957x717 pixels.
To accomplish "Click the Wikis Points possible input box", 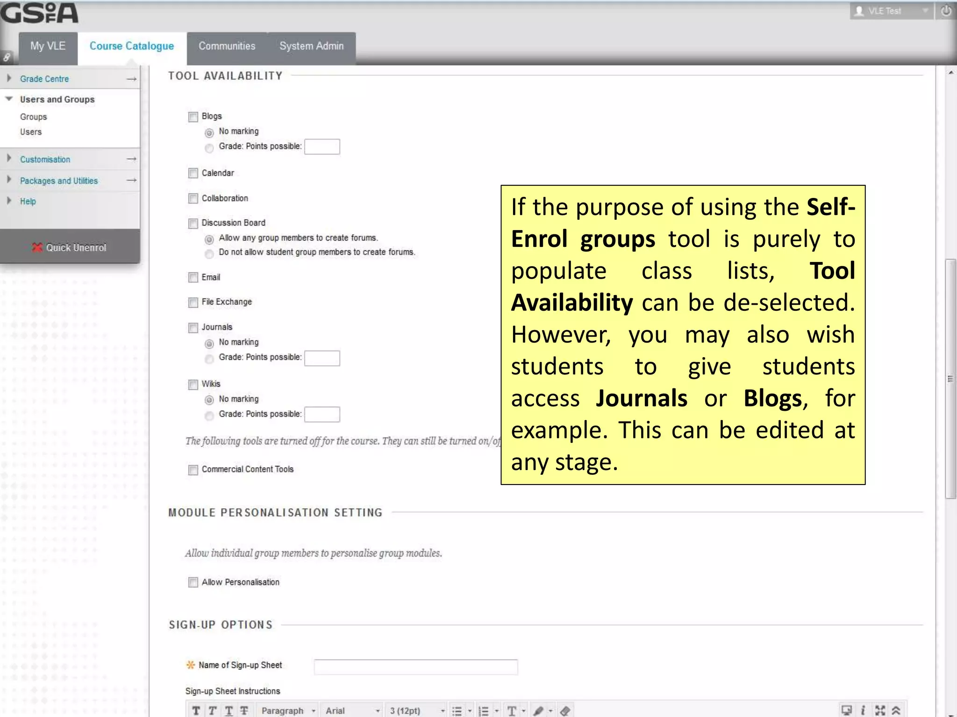I will (x=322, y=414).
